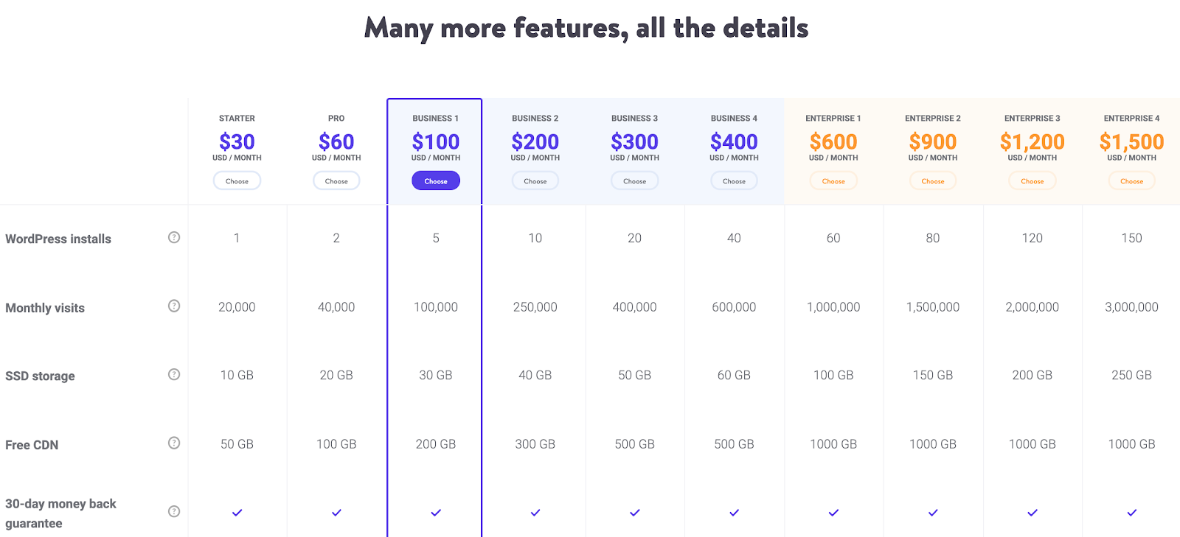Choose the Enterprise 4 $1,500 plan
Viewport: 1180px width, 537px height.
tap(1131, 180)
